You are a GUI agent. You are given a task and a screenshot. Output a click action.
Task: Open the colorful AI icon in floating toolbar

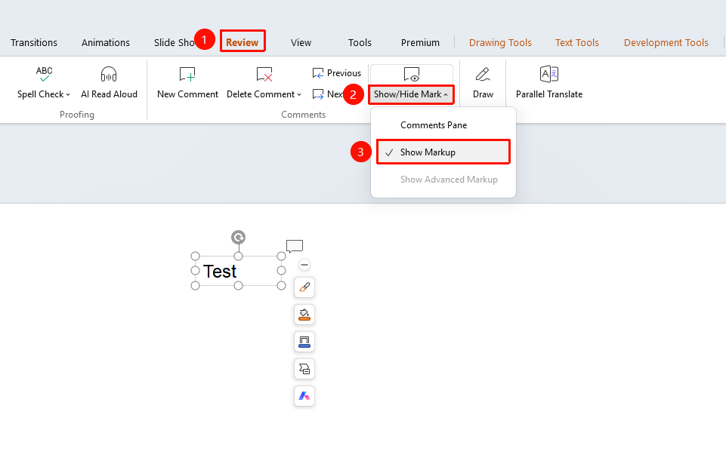click(304, 396)
